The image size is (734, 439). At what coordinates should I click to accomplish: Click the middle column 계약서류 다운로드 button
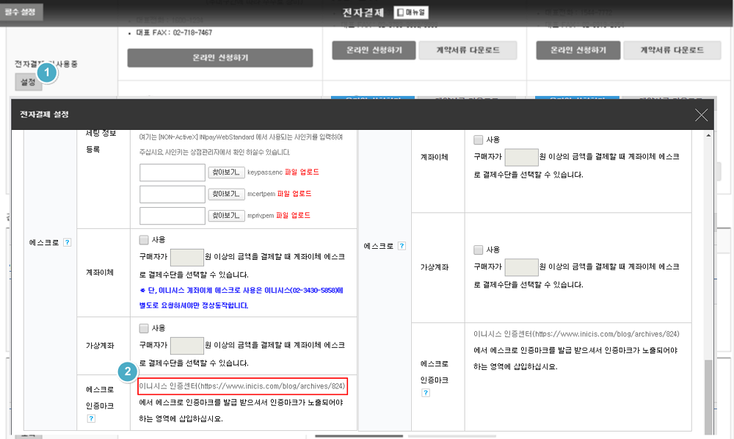pyautogui.click(x=468, y=50)
